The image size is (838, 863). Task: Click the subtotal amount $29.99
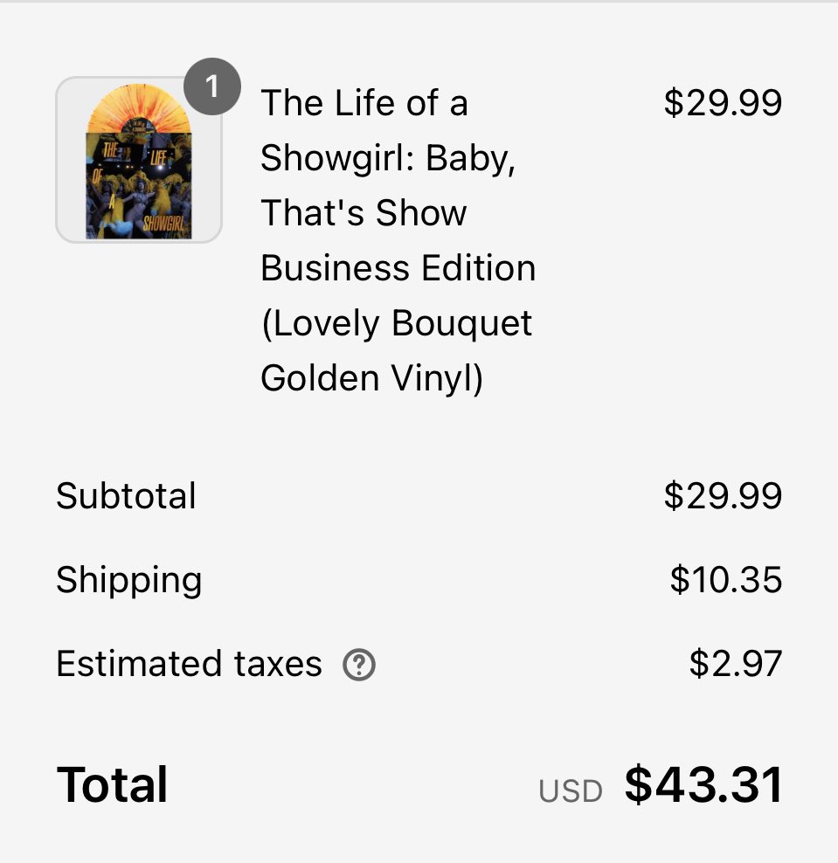pos(723,496)
